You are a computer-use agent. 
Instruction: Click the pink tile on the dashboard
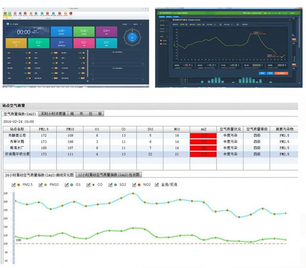point(83,43)
